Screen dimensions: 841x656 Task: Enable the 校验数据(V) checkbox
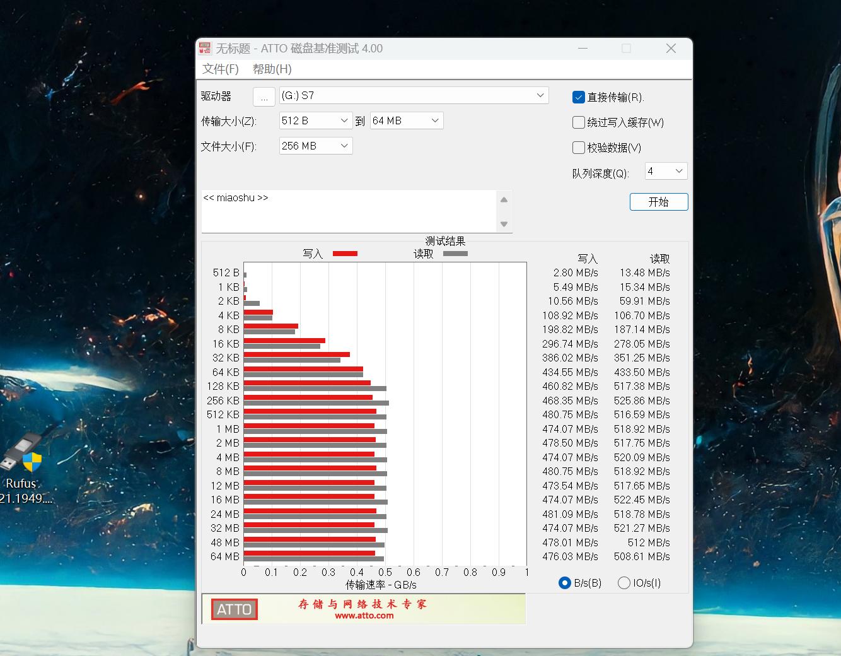point(578,148)
